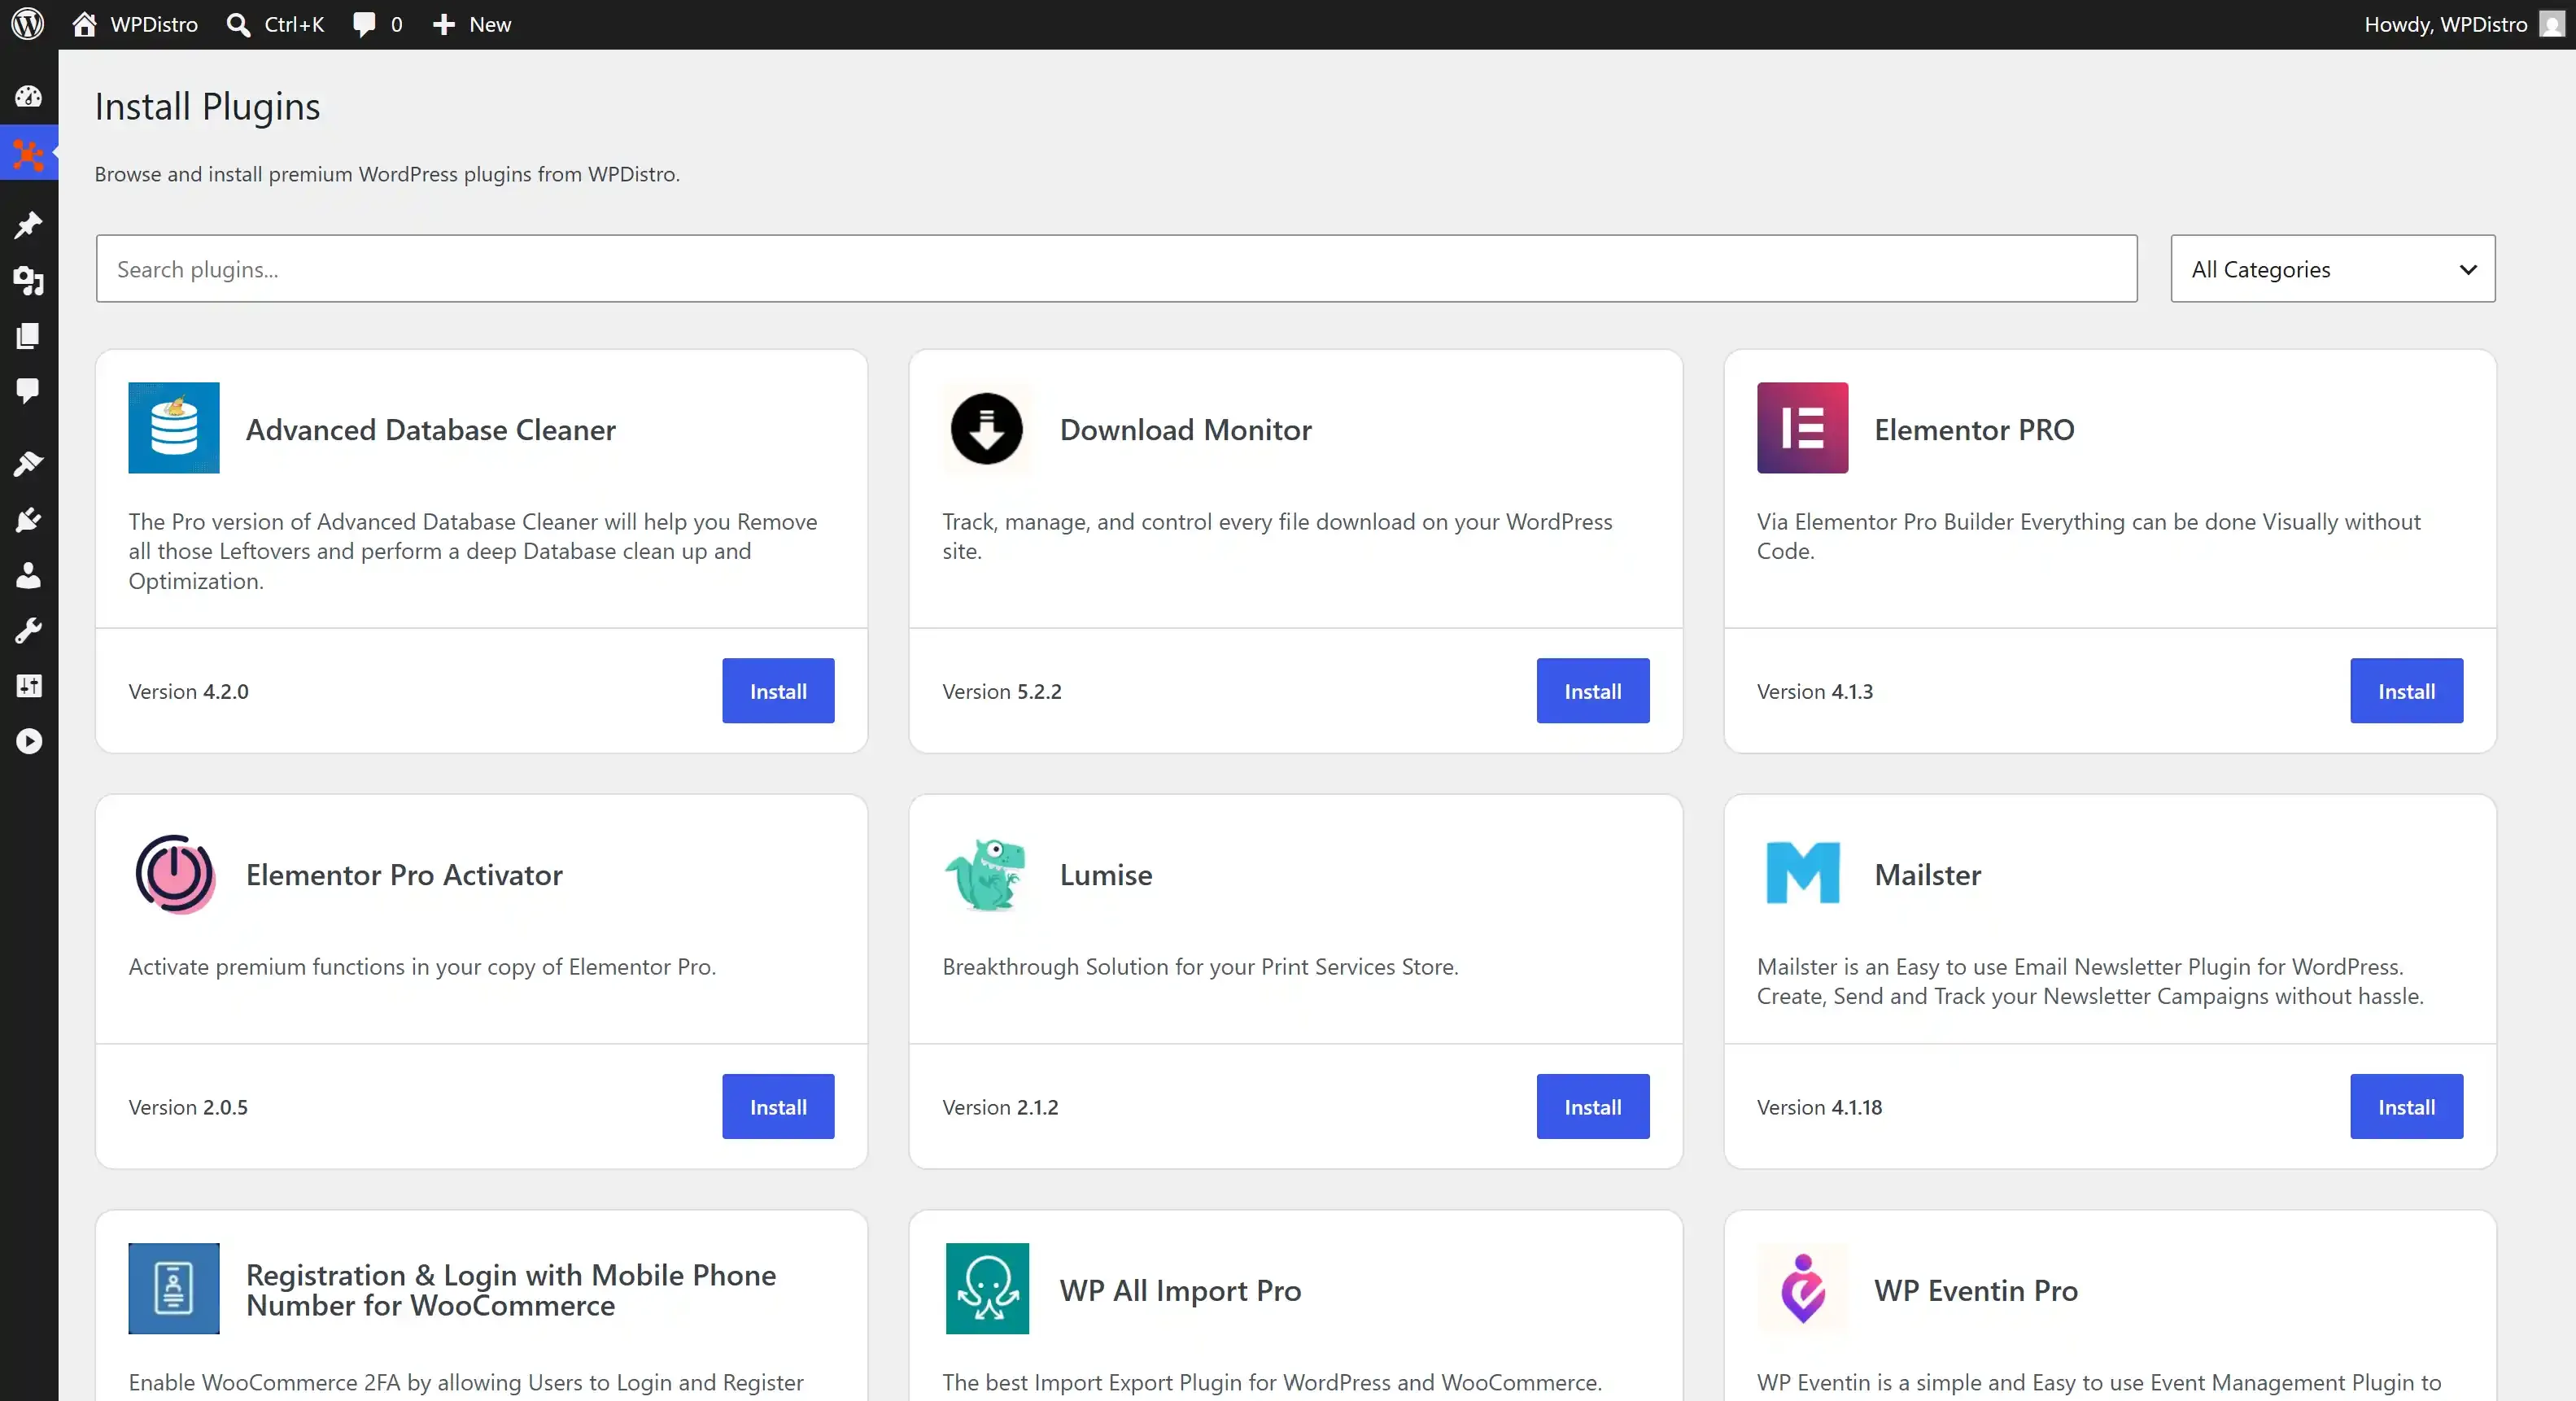Open Dashboard from the sidebar gauge icon
The width and height of the screenshot is (2576, 1401).
click(x=28, y=96)
